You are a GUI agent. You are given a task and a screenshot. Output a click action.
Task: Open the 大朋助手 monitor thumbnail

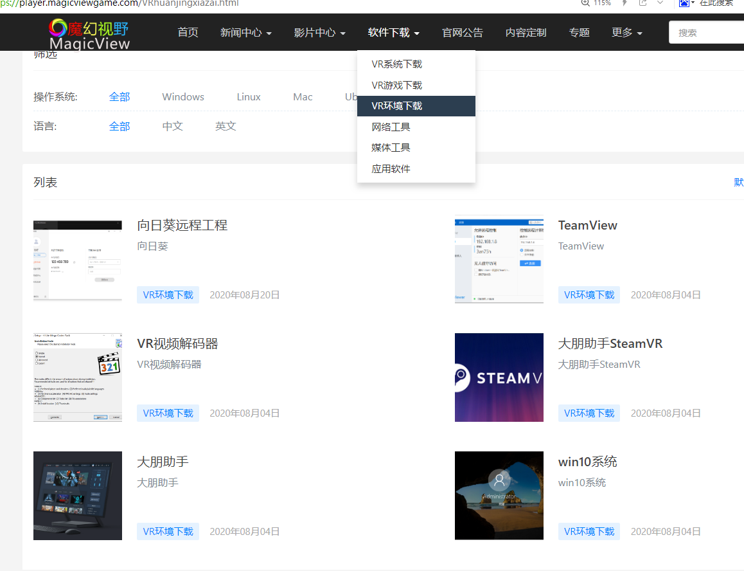point(77,496)
